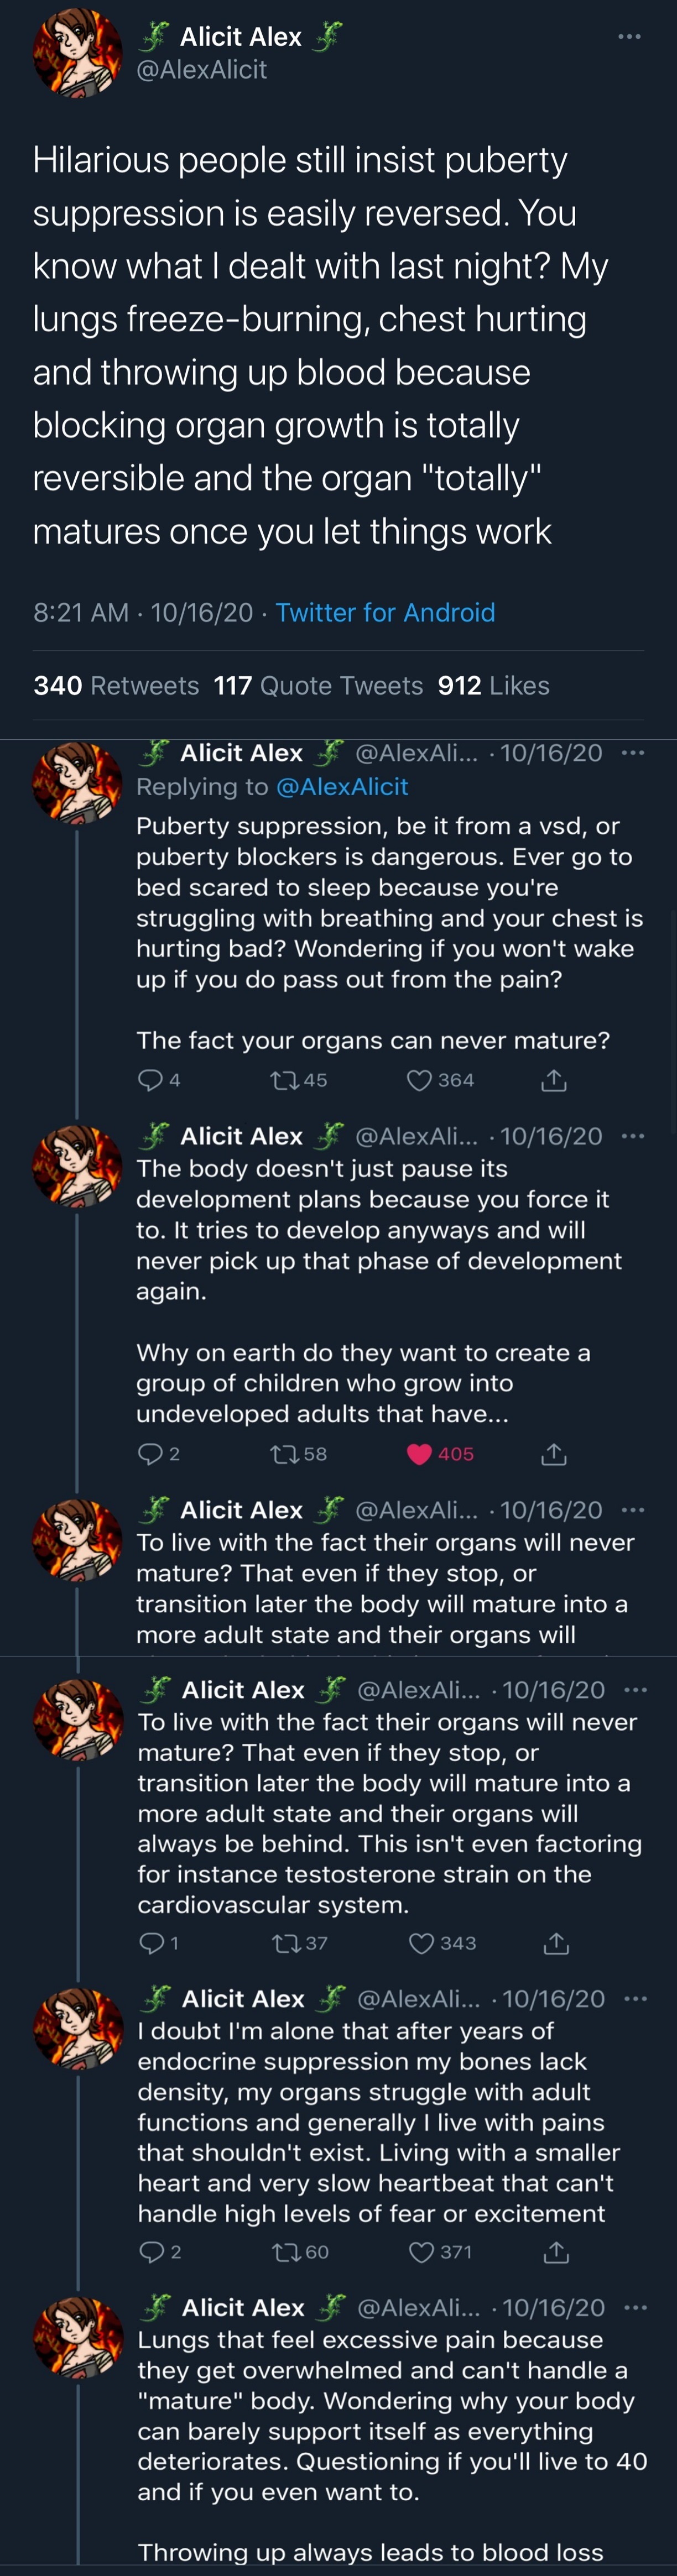Open the profile picture on the main tweet

click(x=76, y=52)
